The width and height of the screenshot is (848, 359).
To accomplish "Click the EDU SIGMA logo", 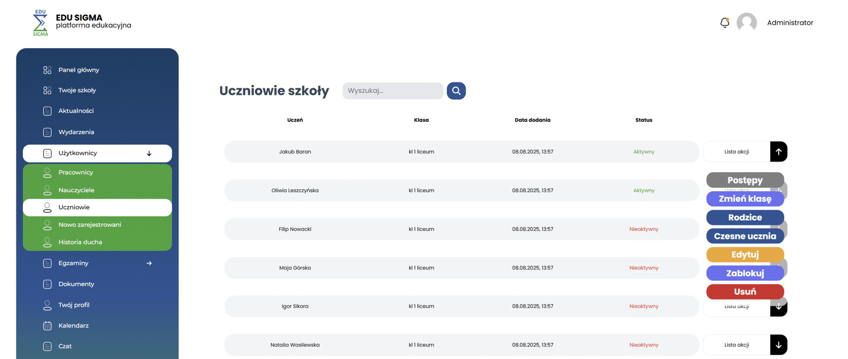I will [x=40, y=23].
